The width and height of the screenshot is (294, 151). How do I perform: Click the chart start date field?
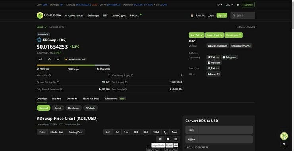click(x=153, y=150)
